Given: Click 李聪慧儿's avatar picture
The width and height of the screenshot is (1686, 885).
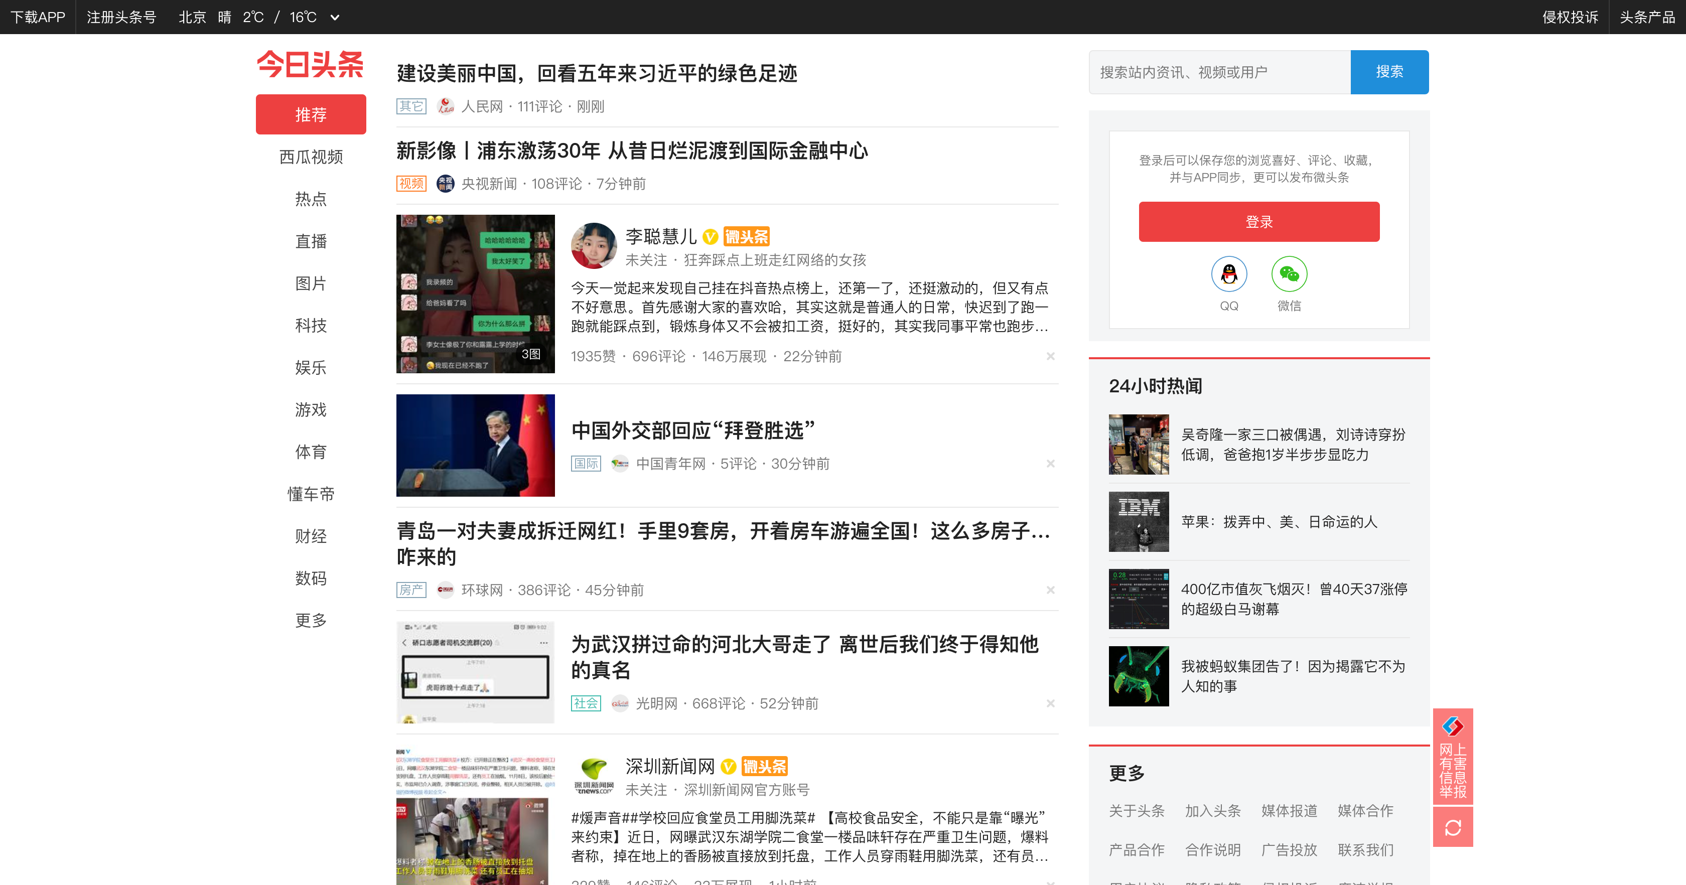Looking at the screenshot, I should (594, 246).
